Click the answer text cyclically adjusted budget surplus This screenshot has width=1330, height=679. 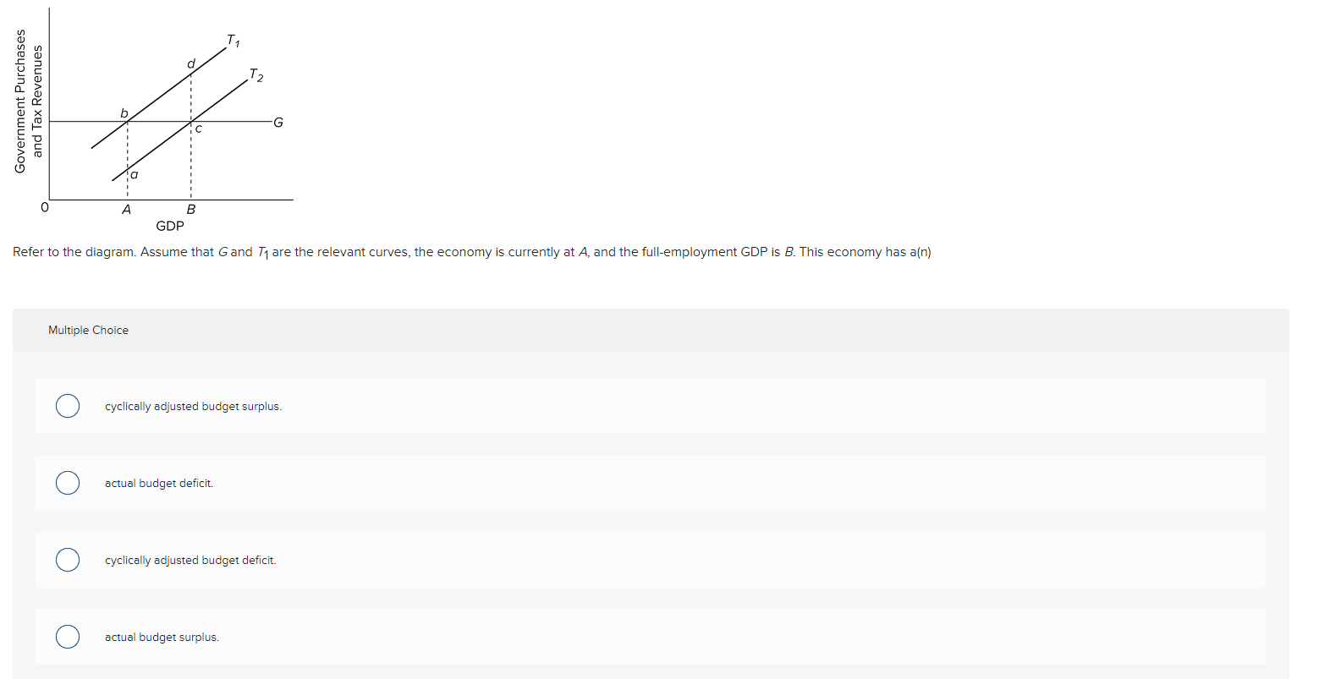tap(193, 406)
